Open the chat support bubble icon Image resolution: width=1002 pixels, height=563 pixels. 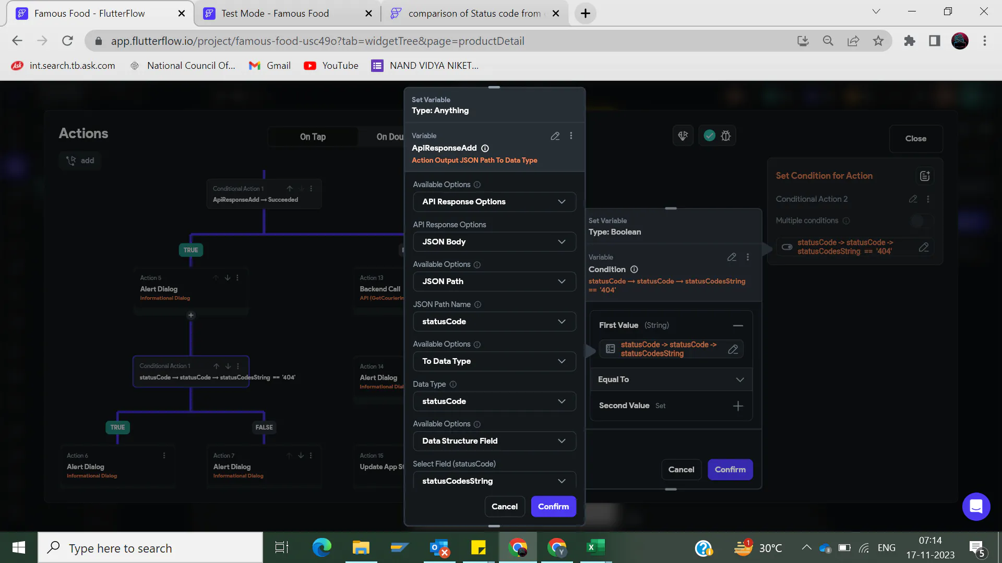point(976,507)
